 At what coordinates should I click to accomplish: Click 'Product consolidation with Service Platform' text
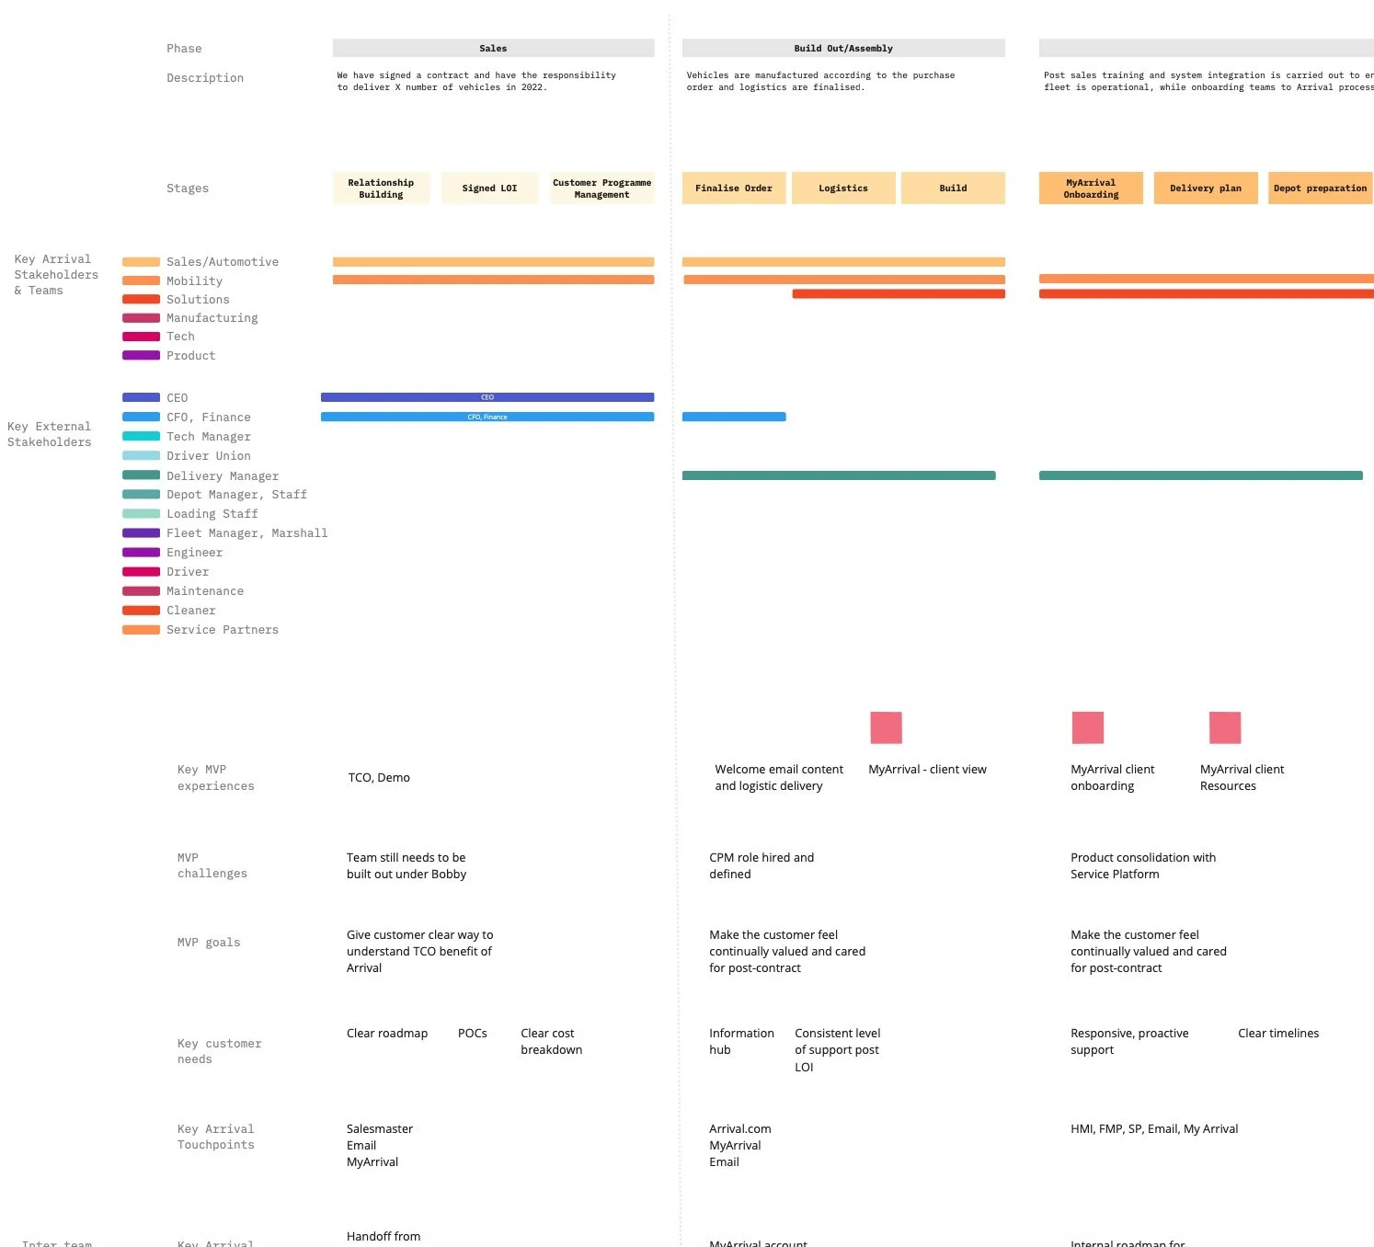coord(1143,866)
